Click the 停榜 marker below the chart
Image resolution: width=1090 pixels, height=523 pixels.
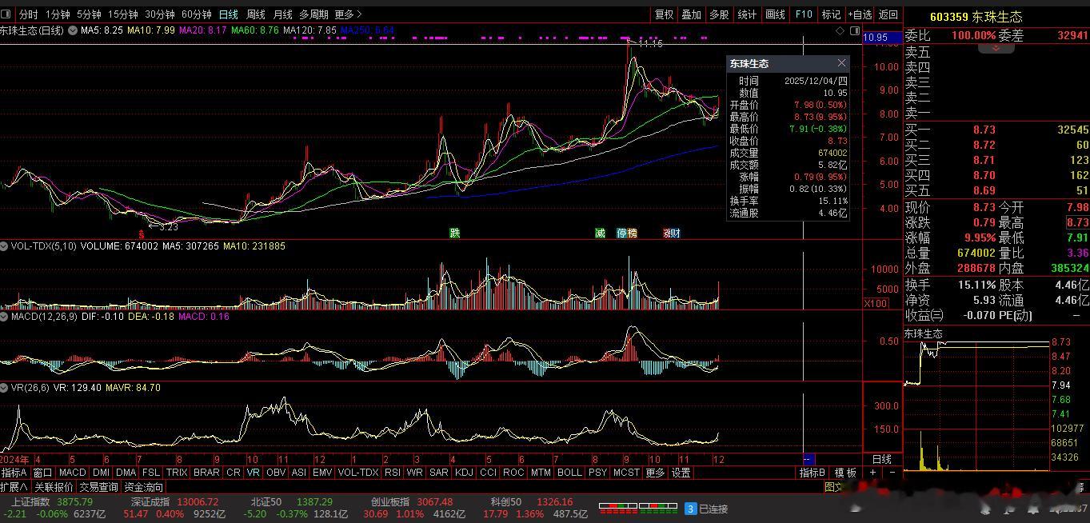point(627,234)
